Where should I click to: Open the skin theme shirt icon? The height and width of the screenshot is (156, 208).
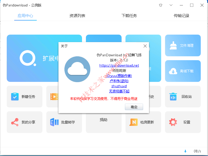click(161, 5)
